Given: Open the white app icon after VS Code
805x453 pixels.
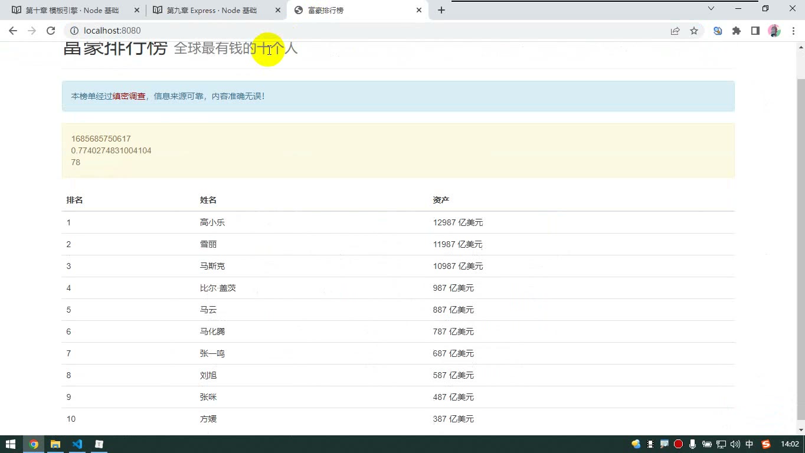Looking at the screenshot, I should pyautogui.click(x=99, y=444).
